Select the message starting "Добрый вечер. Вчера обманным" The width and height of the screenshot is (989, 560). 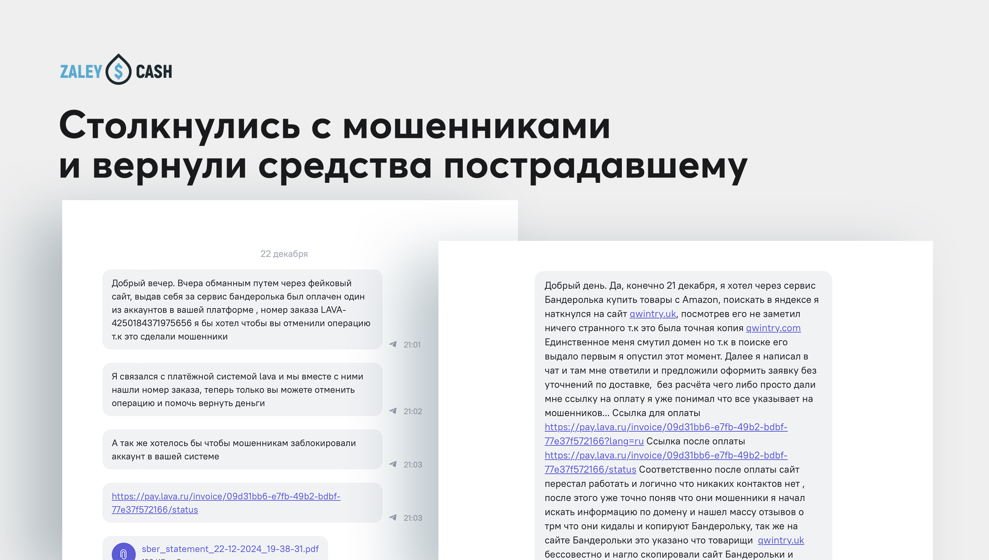point(242,310)
